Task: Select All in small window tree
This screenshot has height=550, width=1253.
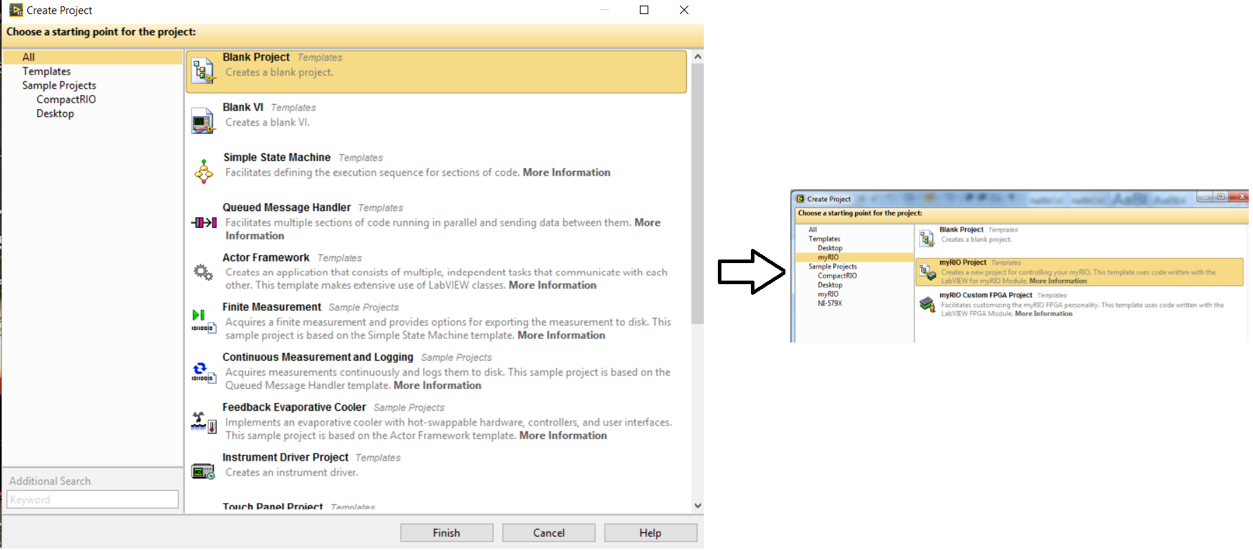Action: coord(813,229)
